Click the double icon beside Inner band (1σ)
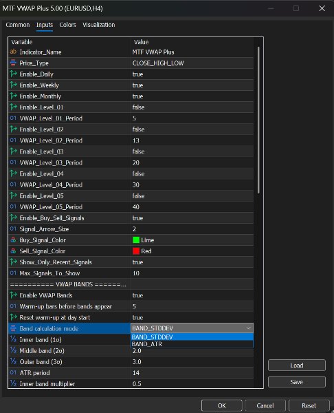 [13, 339]
